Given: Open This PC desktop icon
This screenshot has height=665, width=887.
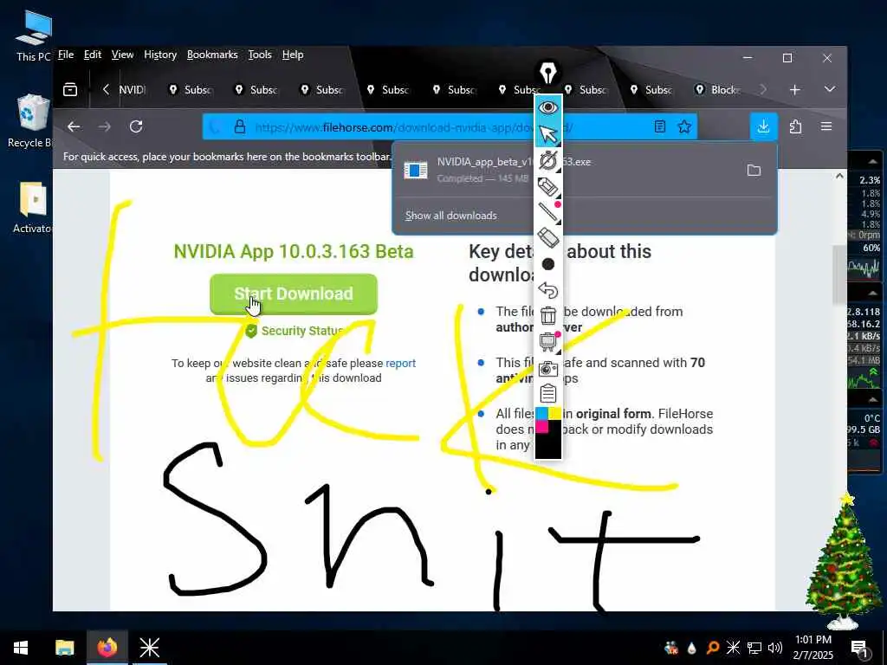Looking at the screenshot, I should coord(34,36).
